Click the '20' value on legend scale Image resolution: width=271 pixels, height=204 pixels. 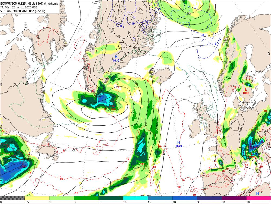(x=174, y=202)
